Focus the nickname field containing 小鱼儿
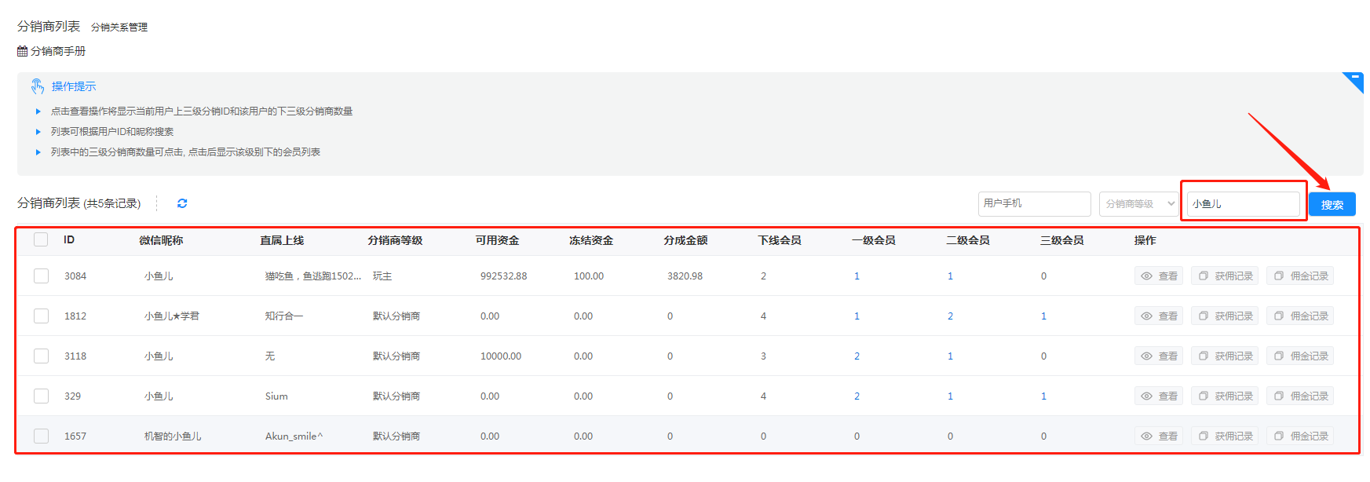This screenshot has height=482, width=1370. tap(1244, 204)
